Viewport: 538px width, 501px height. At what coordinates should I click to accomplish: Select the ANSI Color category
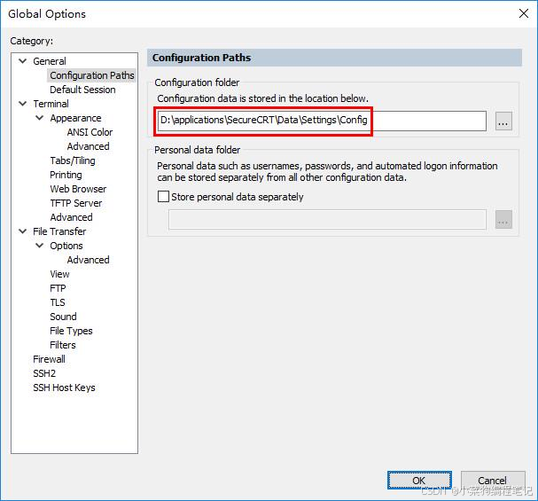(x=90, y=132)
